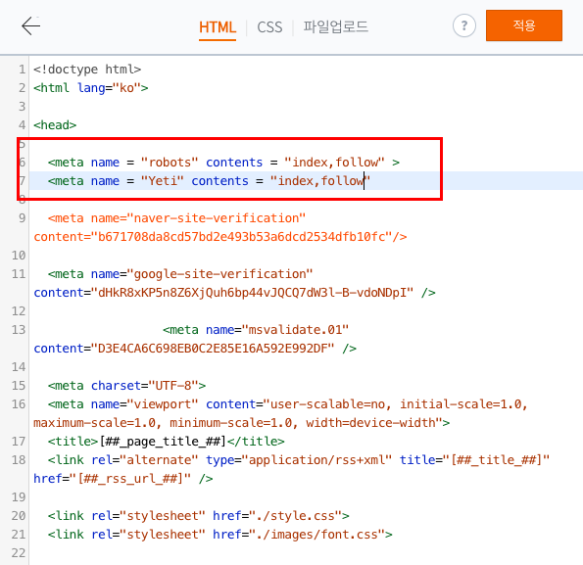Click the title [##_page_title_##] line
583x565 pixels.
[x=166, y=442]
